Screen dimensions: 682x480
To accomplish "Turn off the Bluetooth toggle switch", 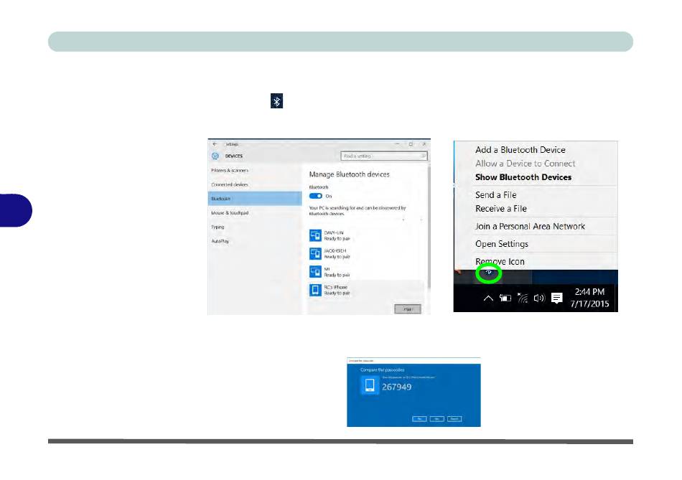I will click(315, 195).
